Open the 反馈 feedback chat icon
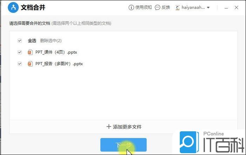This screenshot has height=155, width=246. tap(157, 7)
